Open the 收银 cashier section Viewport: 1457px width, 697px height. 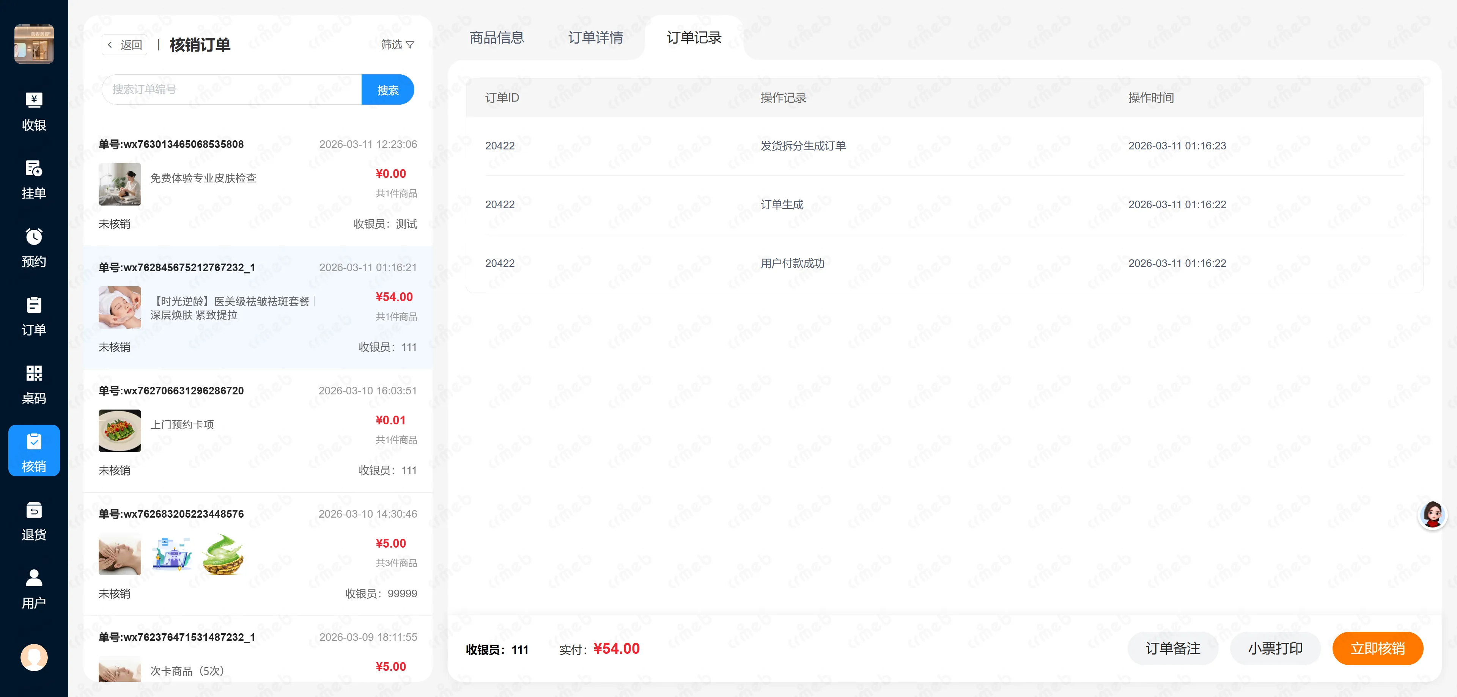(34, 111)
